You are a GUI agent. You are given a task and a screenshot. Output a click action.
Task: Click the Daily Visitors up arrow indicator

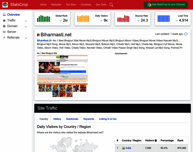(x=101, y=21)
